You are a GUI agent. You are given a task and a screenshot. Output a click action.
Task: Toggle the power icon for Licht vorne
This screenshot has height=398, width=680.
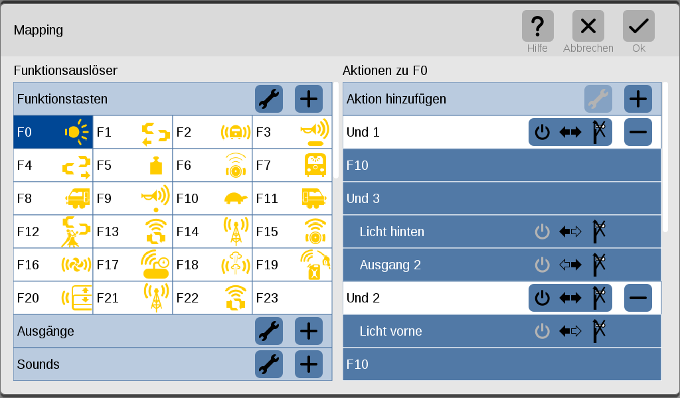[x=543, y=331]
